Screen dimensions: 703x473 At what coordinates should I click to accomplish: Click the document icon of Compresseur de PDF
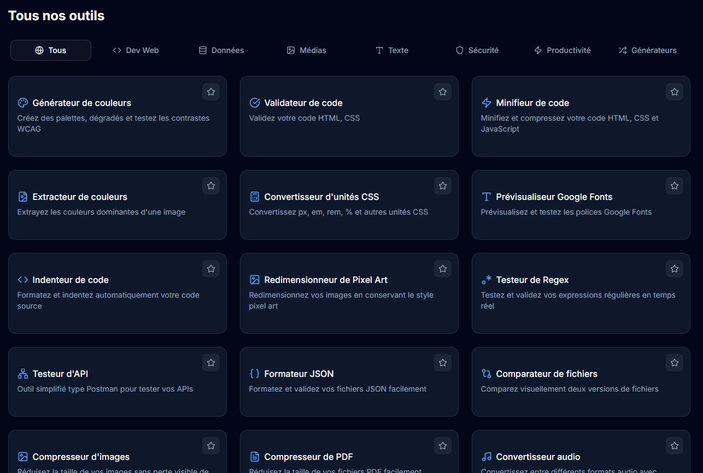255,457
